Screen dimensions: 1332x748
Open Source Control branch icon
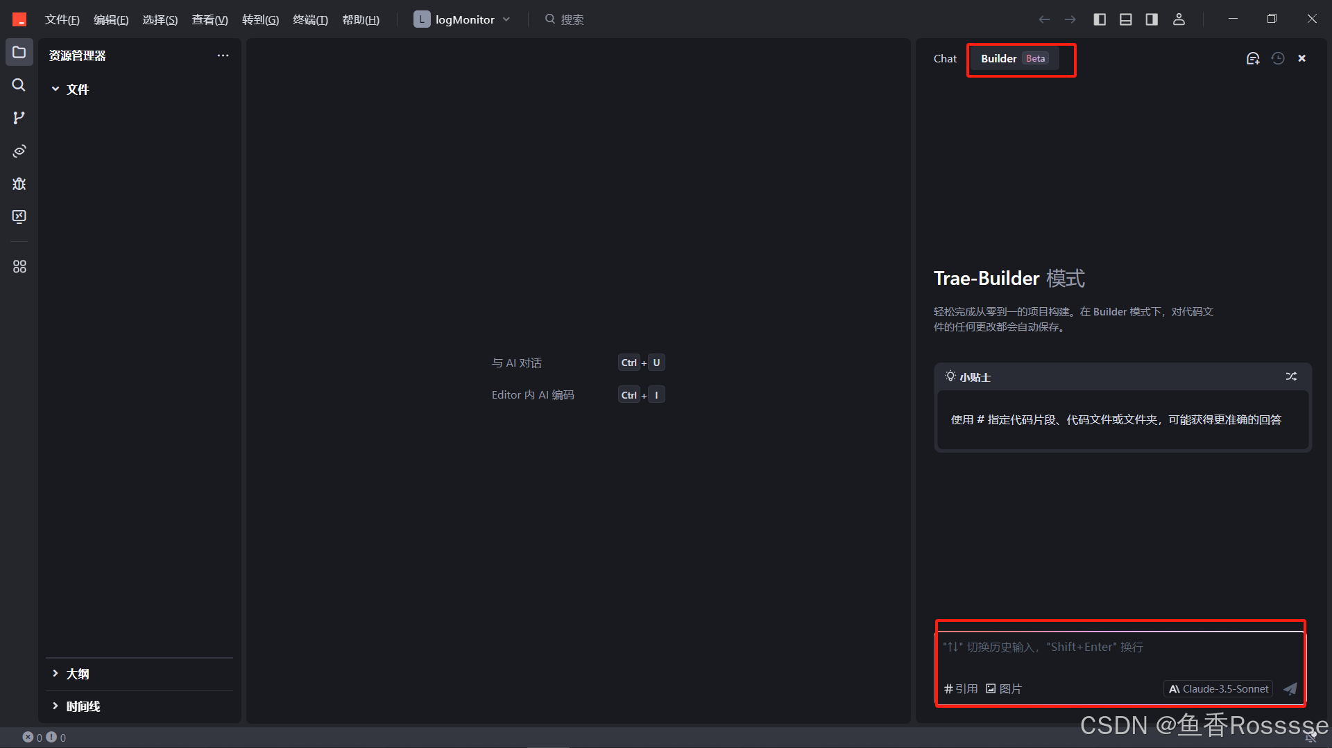coord(19,118)
